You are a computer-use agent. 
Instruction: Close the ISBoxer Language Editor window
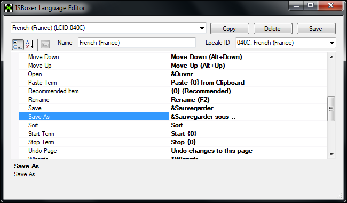click(x=330, y=5)
